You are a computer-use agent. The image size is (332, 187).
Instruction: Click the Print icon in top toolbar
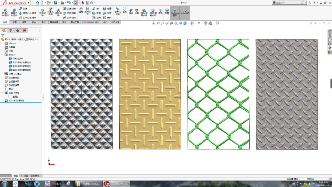tap(62, 3)
